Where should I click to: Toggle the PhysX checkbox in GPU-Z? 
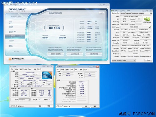134,56
